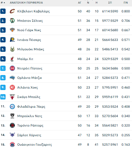Click the ΣΠ points column header
132x148 pixels.
coord(110,3)
